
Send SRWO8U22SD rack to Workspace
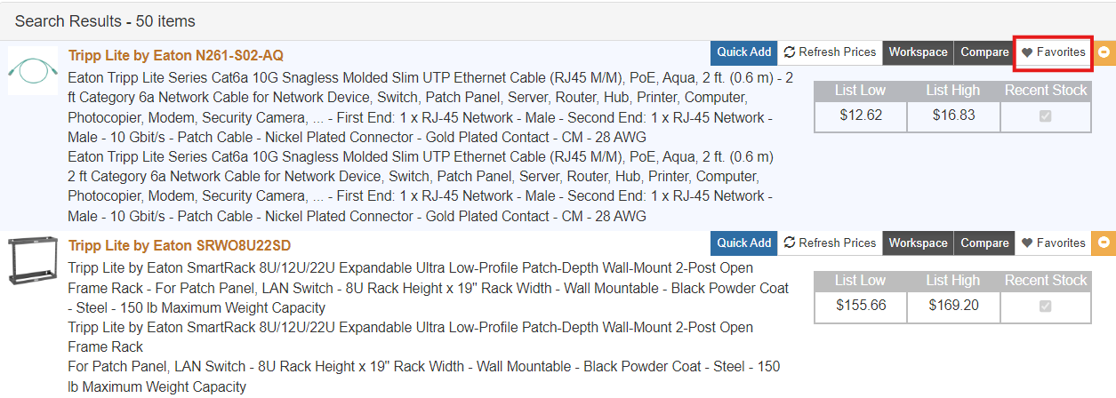coord(918,243)
